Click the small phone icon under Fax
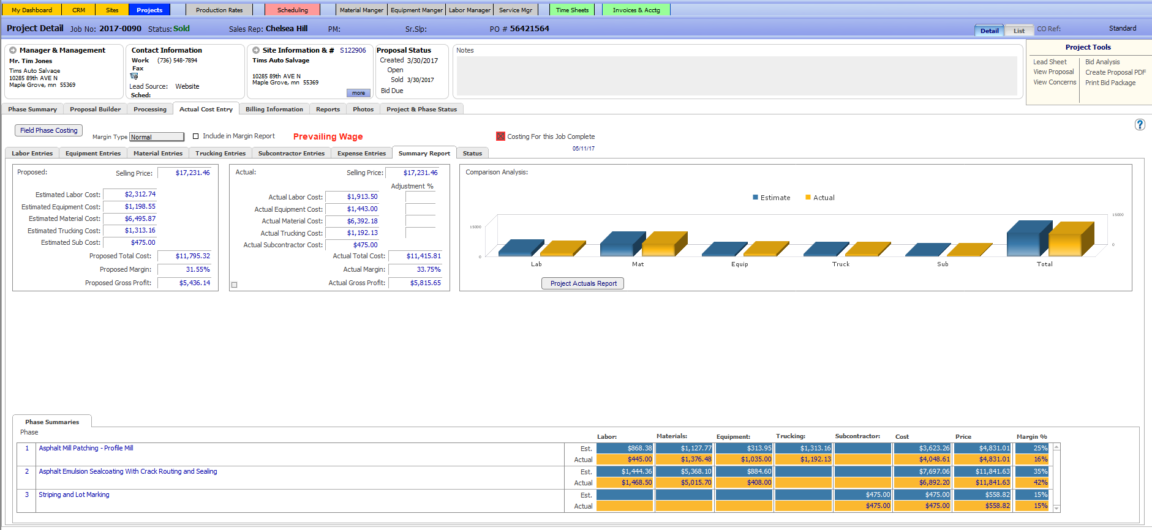Image resolution: width=1152 pixels, height=530 pixels. [134, 76]
